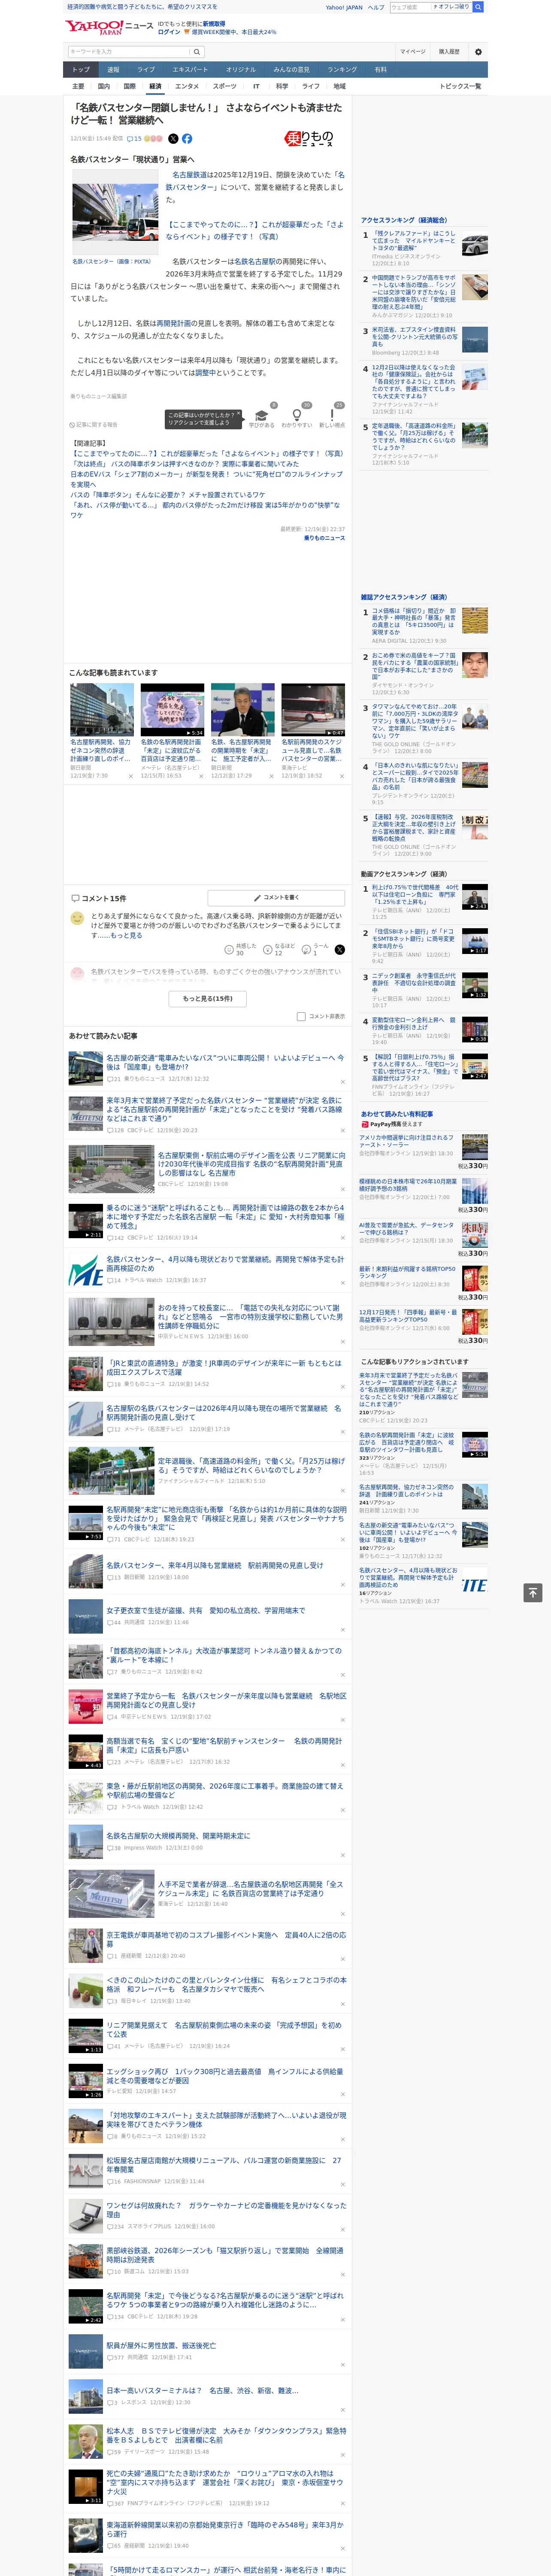
Task: Open the 地域 category tab
Action: click(339, 86)
